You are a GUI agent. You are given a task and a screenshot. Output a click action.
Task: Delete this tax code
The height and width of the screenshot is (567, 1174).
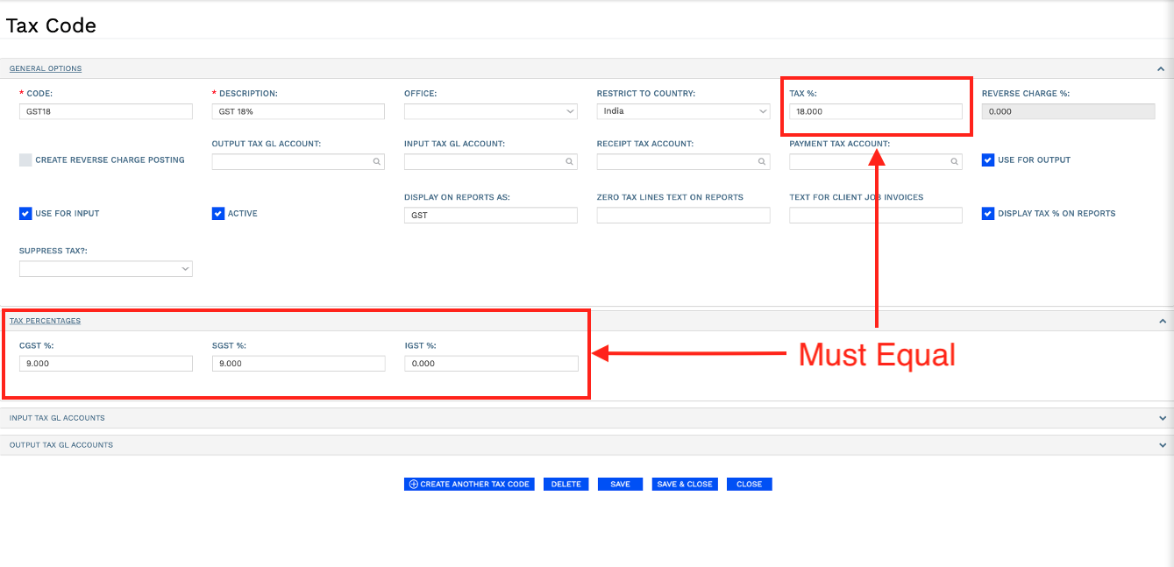(566, 484)
